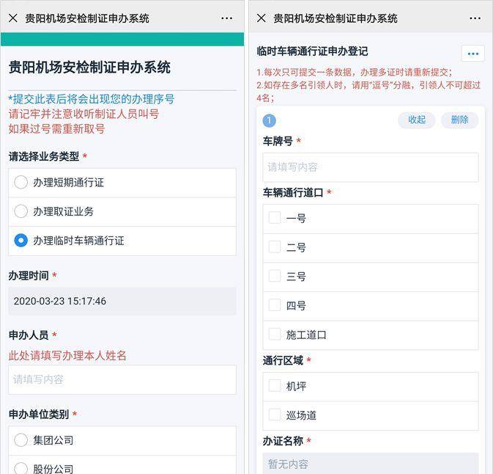This screenshot has width=493, height=474.
Task: Collapse entry with 收起 button
Action: click(417, 120)
